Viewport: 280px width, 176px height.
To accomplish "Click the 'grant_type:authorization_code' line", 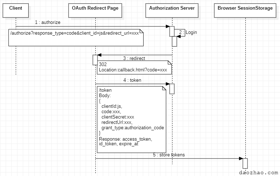I will coord(133,128).
